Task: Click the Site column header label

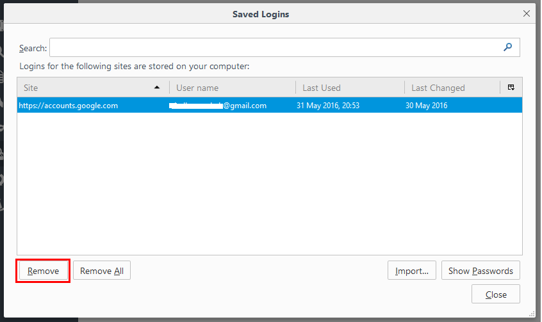Action: 31,88
